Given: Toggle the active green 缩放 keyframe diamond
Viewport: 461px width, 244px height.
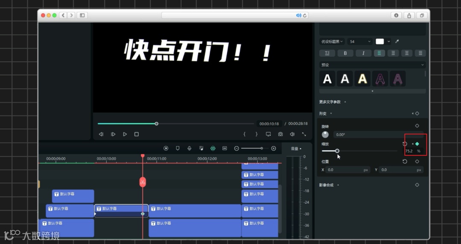Looking at the screenshot, I should [417, 144].
